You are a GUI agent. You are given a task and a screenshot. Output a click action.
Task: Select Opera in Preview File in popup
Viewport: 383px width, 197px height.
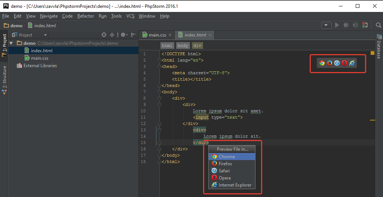(x=232, y=178)
